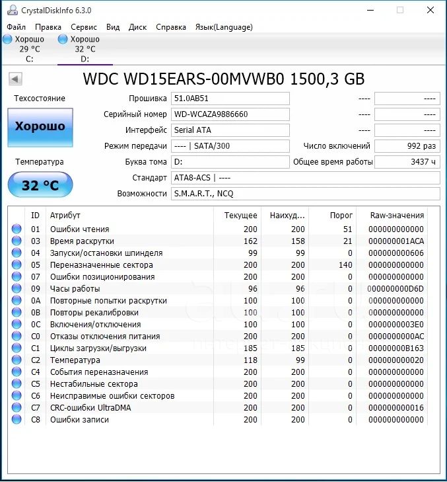
Task: Click raw value 000000001ACA
Action: (396, 241)
